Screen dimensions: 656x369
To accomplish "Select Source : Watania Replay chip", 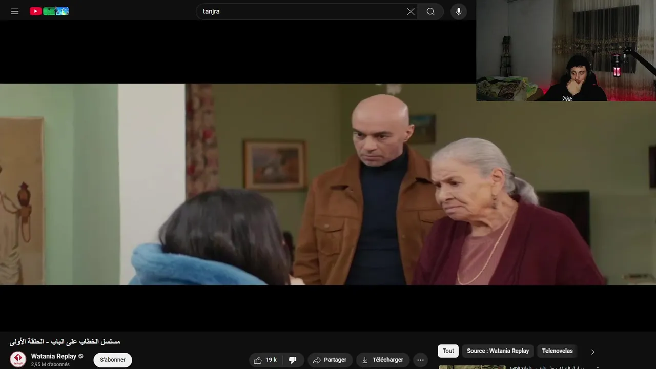I will [x=498, y=351].
